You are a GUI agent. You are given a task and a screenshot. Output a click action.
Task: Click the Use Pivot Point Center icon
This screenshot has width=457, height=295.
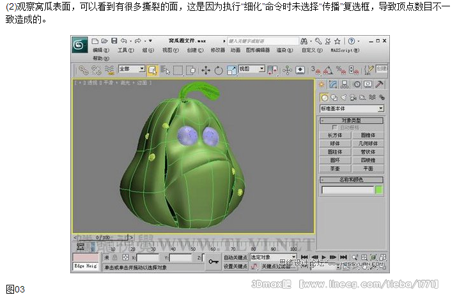(x=272, y=70)
